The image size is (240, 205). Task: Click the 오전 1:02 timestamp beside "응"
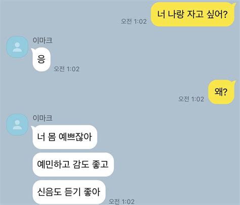(x=66, y=69)
